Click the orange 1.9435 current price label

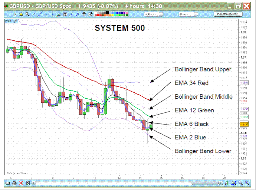point(244,125)
